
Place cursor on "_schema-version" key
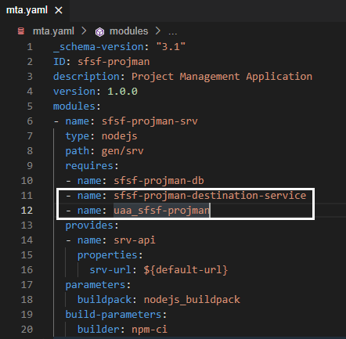99,47
